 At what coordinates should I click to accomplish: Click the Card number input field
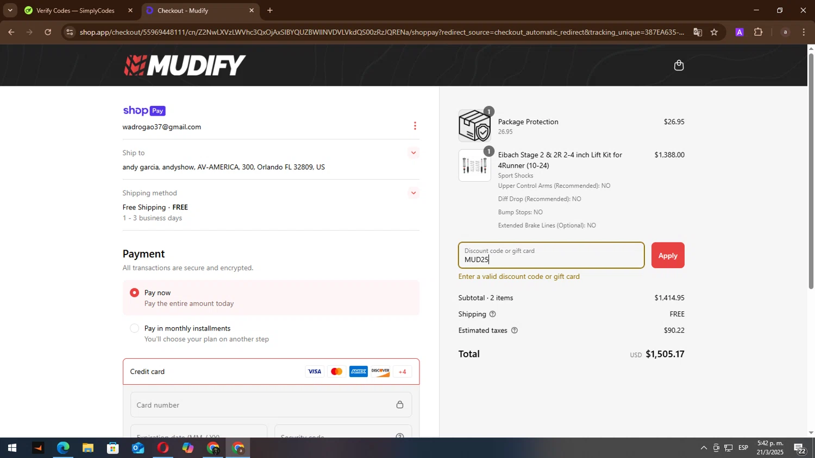(x=271, y=405)
